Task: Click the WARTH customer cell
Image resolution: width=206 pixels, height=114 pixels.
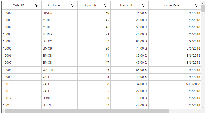Action: click(x=59, y=70)
